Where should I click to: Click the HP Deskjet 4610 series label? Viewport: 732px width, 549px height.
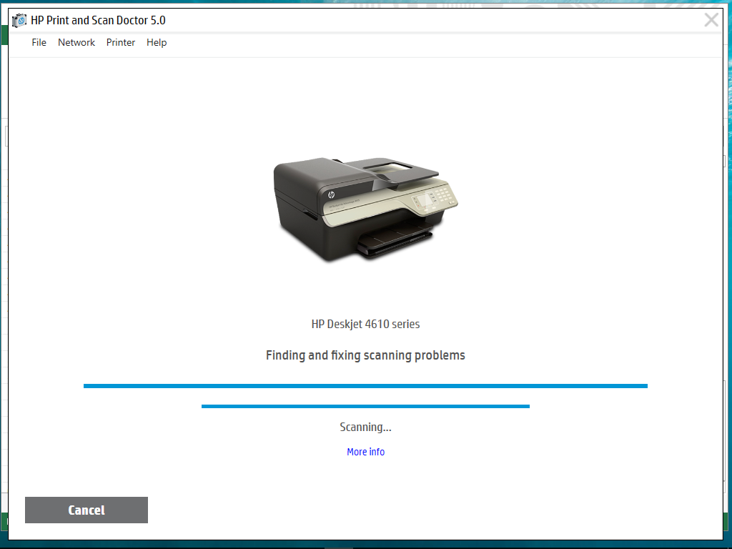[x=365, y=324]
